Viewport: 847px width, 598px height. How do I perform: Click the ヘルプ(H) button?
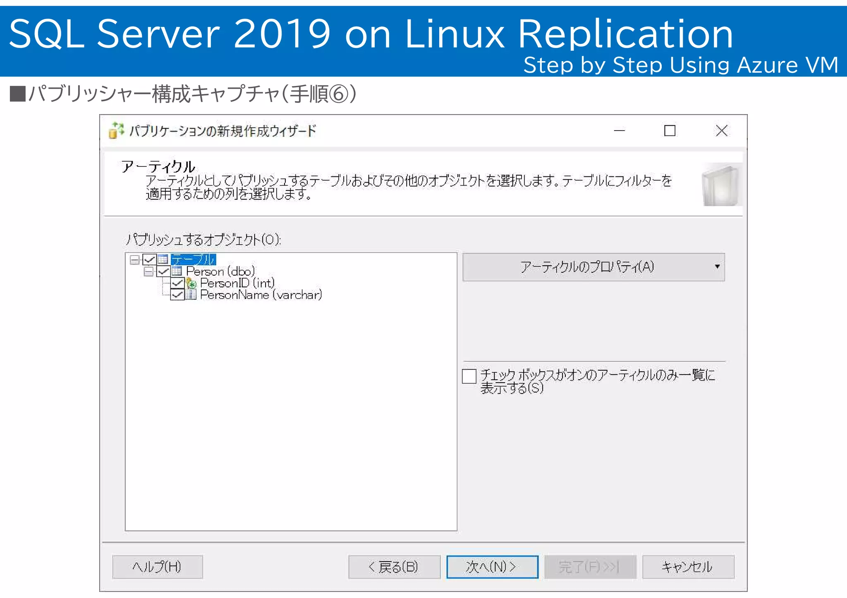(158, 567)
